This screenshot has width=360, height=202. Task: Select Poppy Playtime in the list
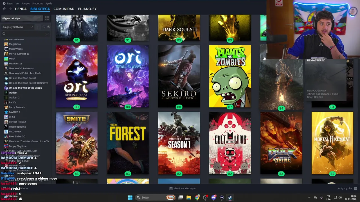point(17,146)
